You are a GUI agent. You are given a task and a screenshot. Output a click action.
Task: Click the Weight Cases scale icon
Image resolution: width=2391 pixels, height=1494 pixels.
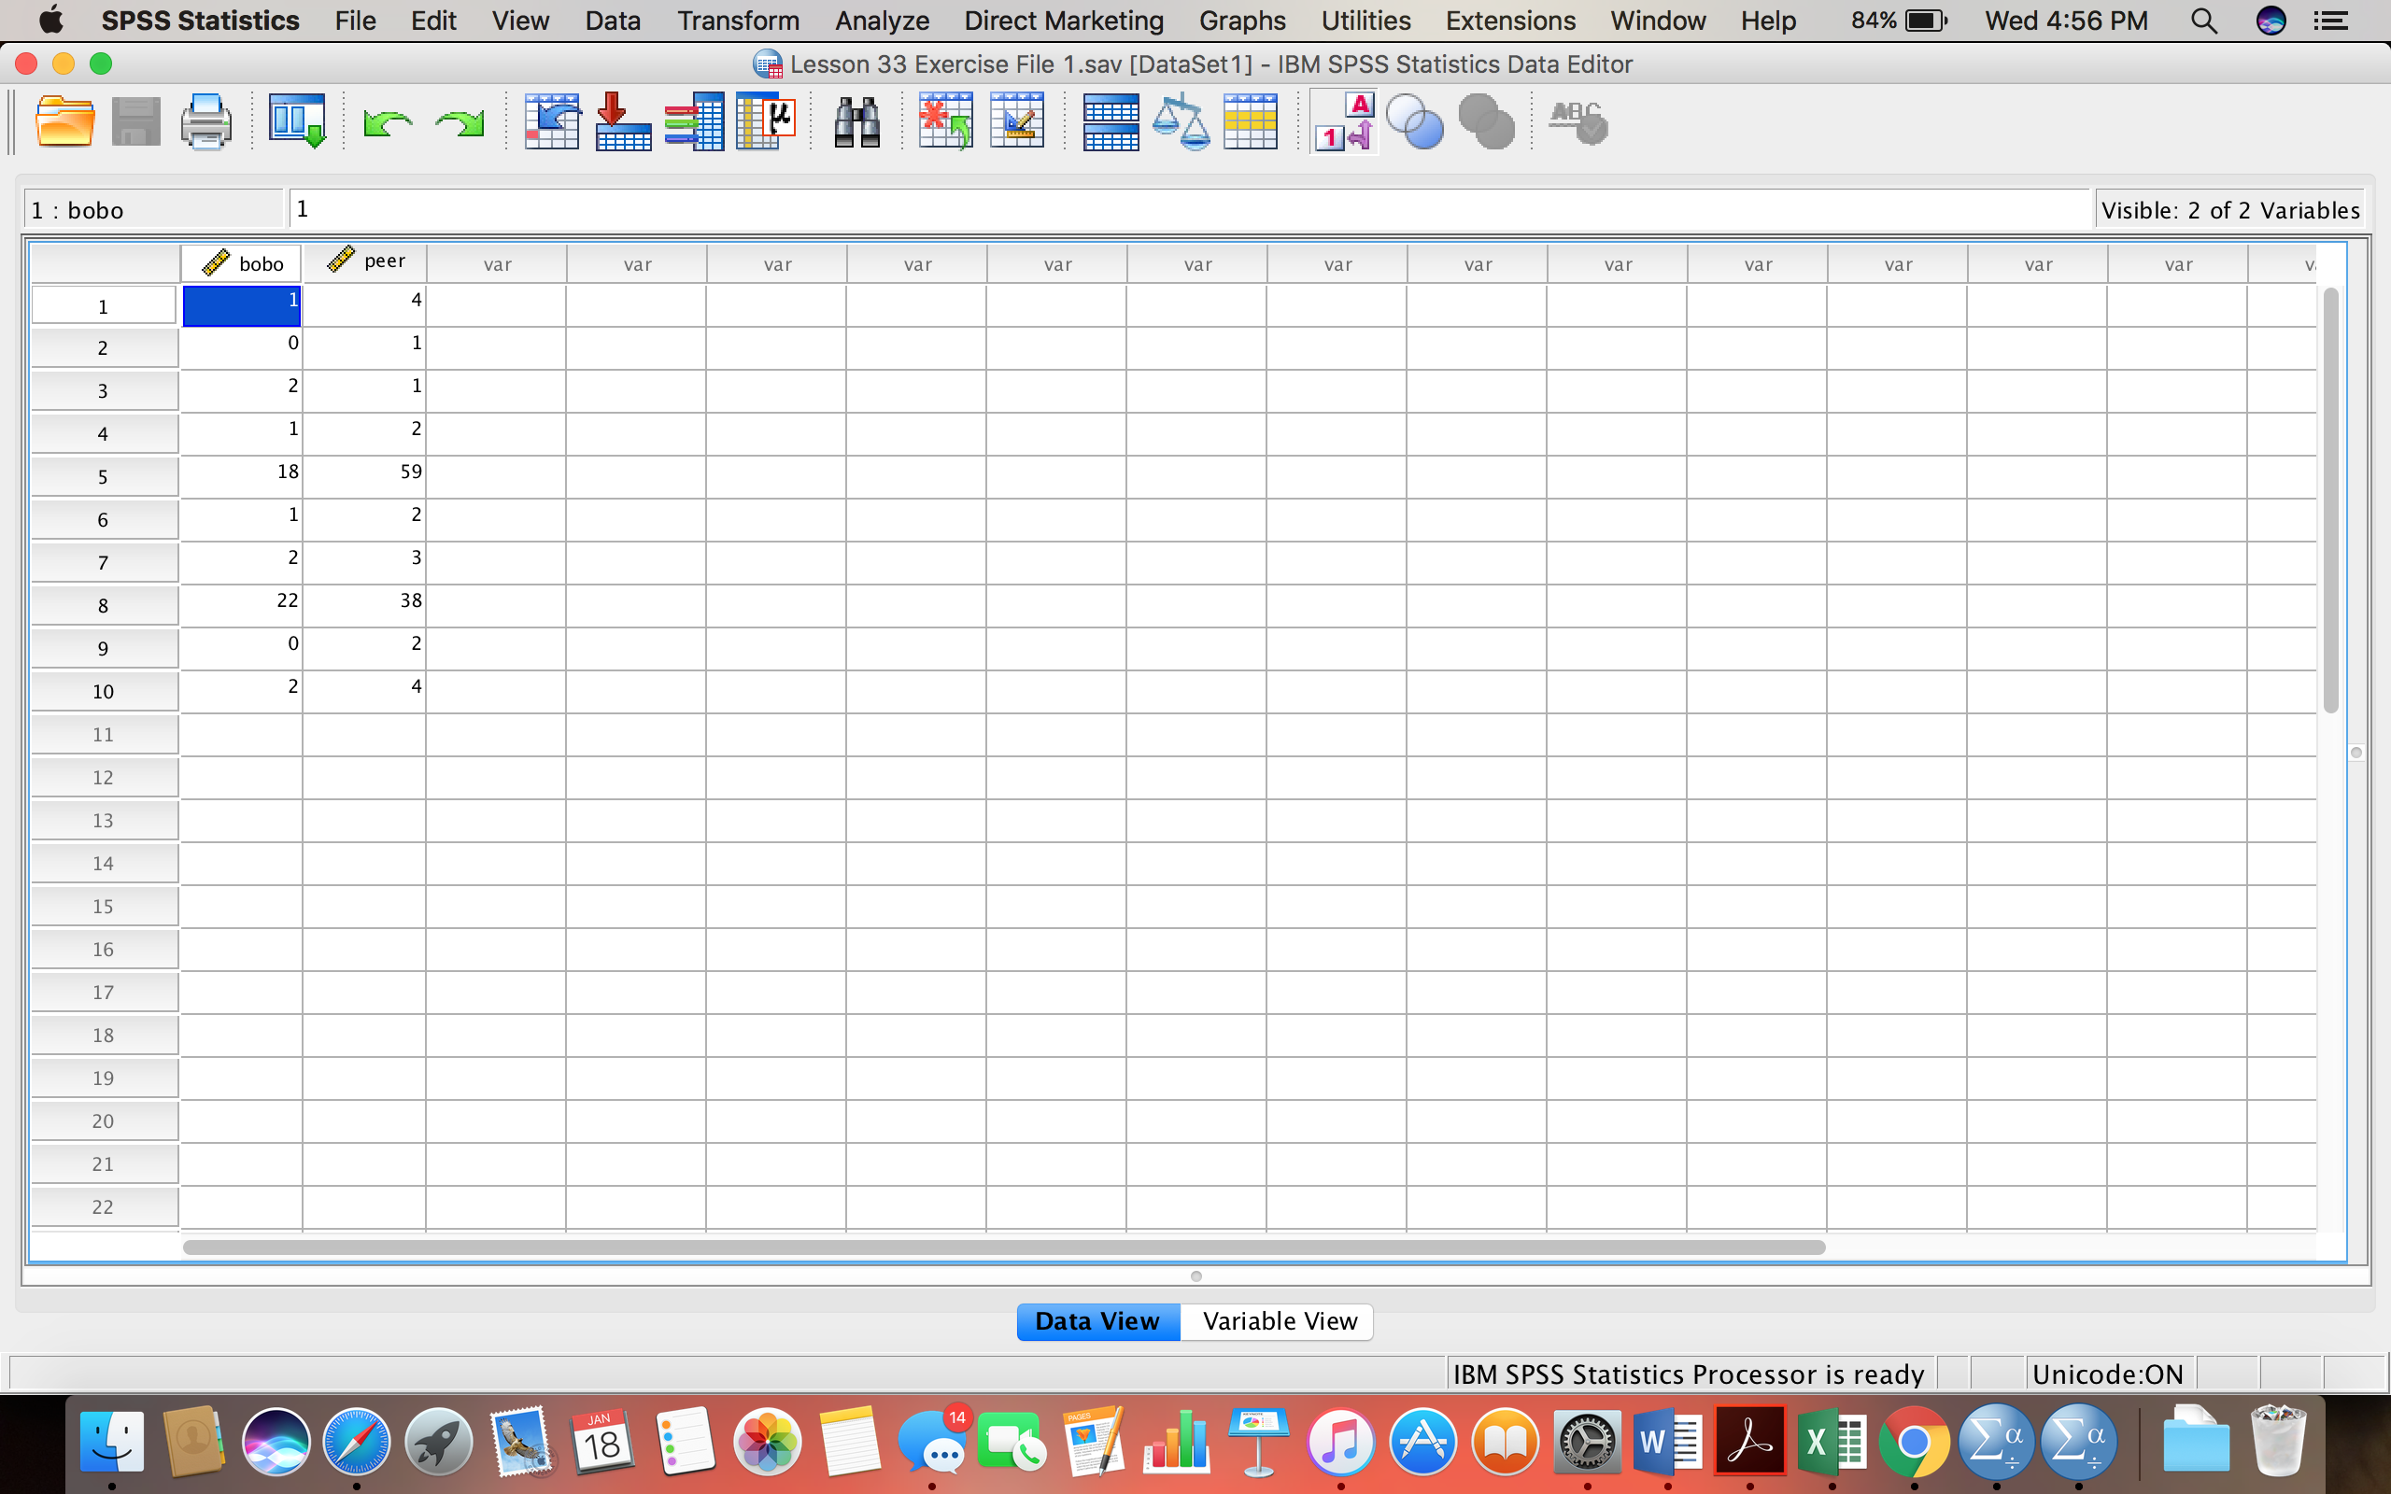coord(1181,122)
